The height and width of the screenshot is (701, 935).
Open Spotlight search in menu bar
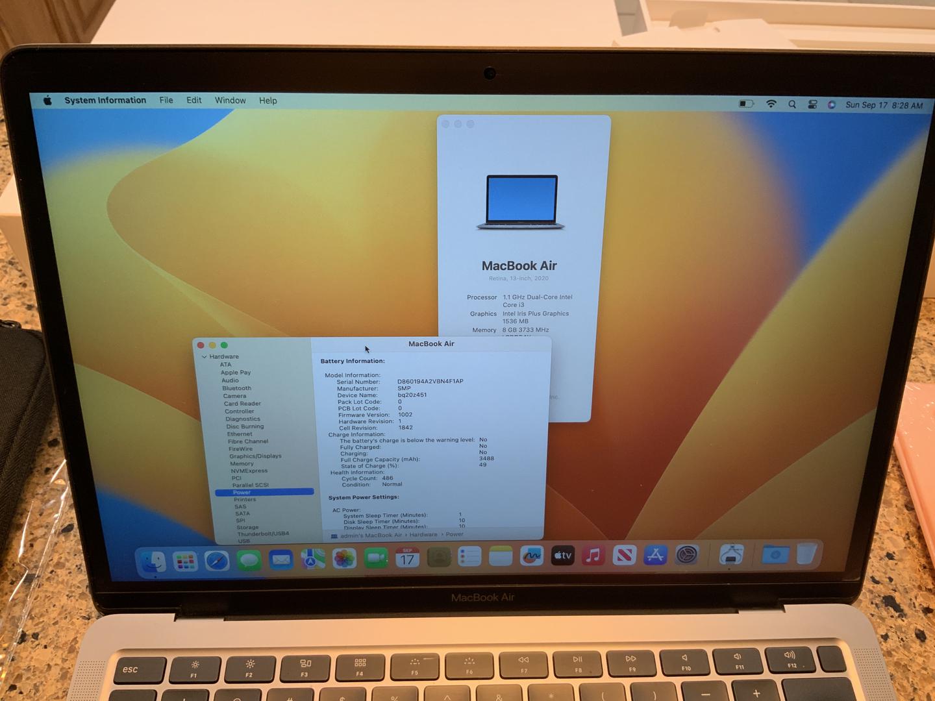(x=792, y=105)
